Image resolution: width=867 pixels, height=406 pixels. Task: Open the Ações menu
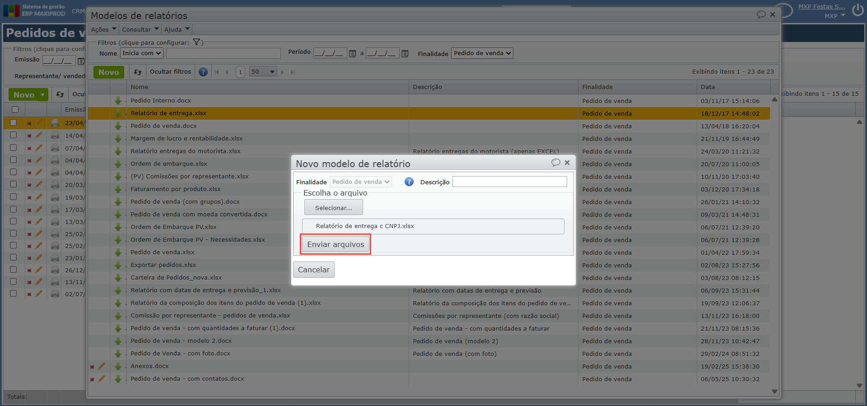(103, 29)
